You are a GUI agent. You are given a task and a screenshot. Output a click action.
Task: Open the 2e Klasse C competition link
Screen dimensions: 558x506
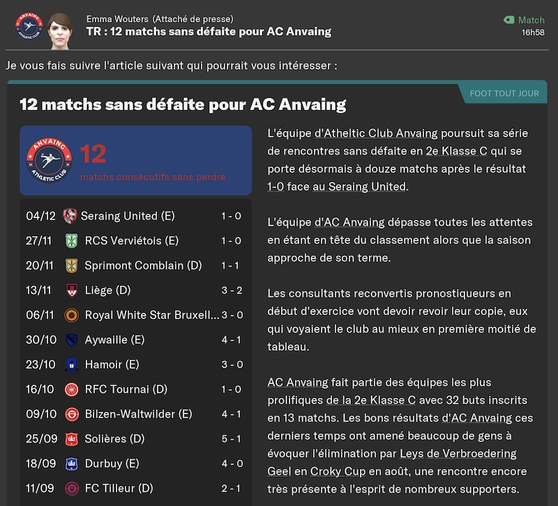pyautogui.click(x=456, y=151)
